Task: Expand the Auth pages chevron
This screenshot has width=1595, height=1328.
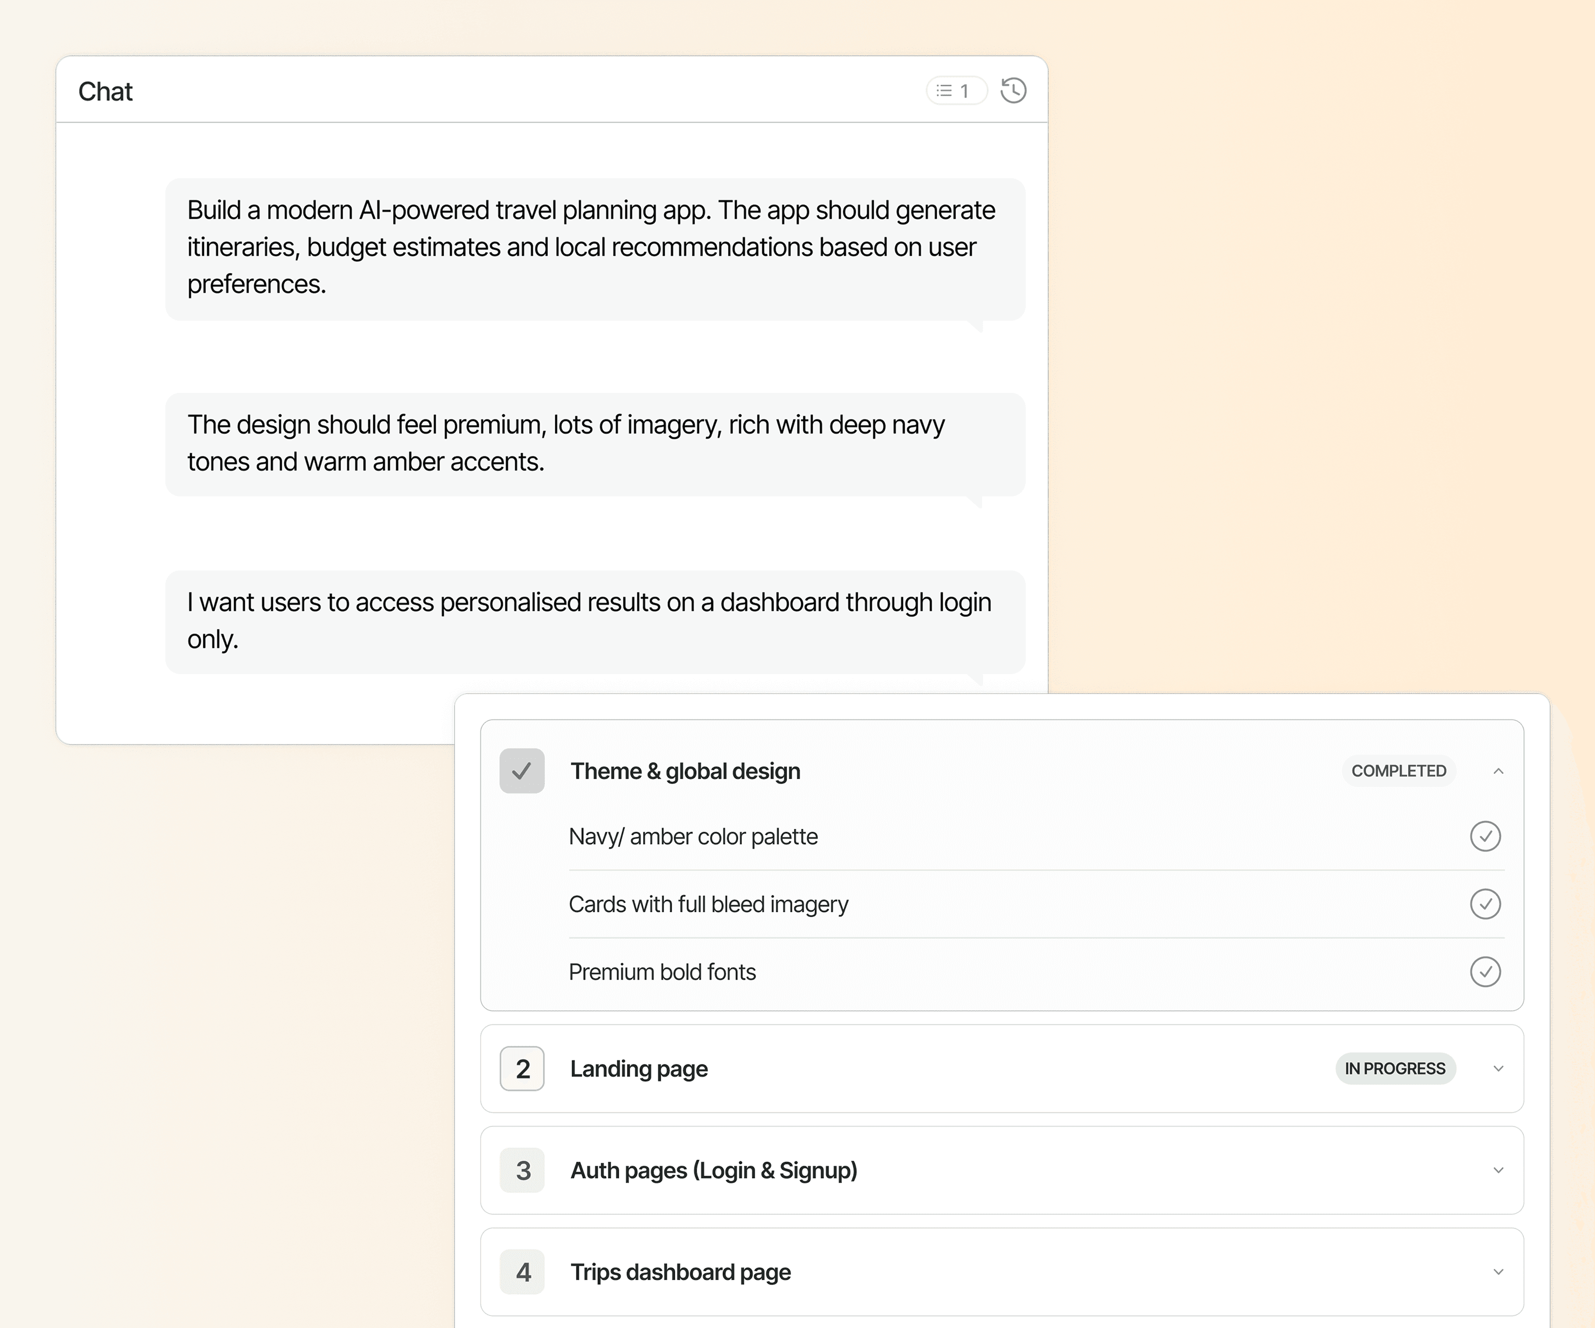Action: (1498, 1170)
